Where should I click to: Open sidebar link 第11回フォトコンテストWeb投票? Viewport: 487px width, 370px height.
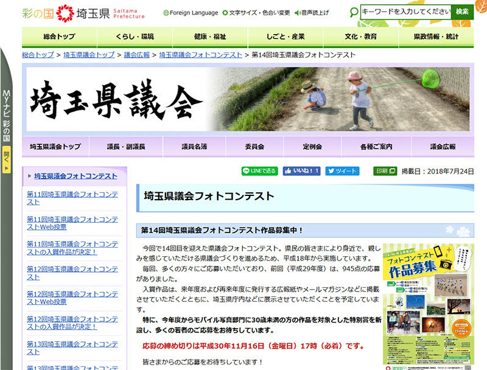click(72, 223)
